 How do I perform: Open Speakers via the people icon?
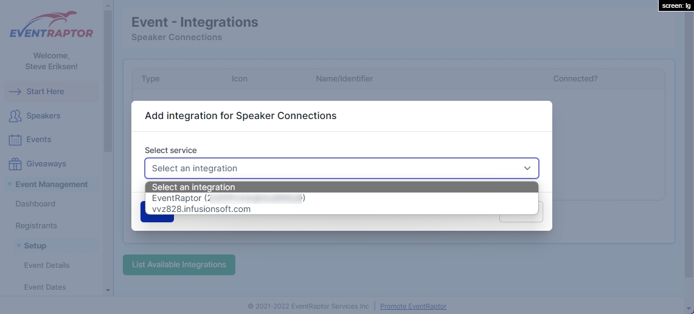tap(15, 116)
